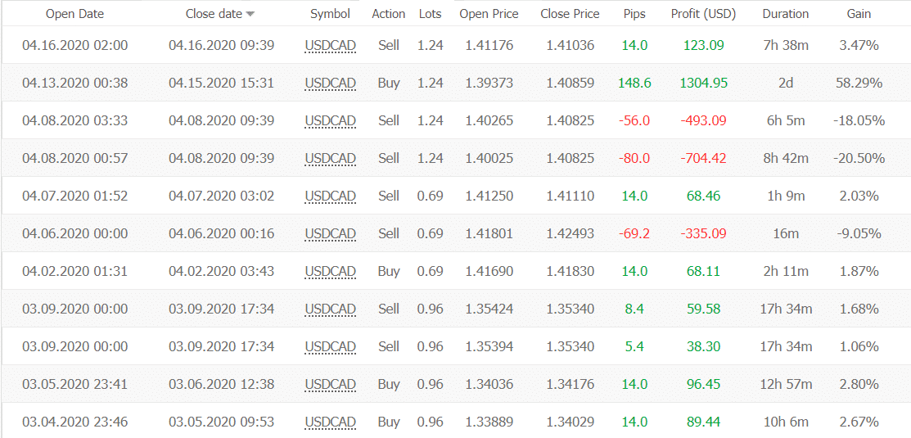
Task: Open USDCAD link in 03.04.2020 23:46 row
Action: (330, 422)
